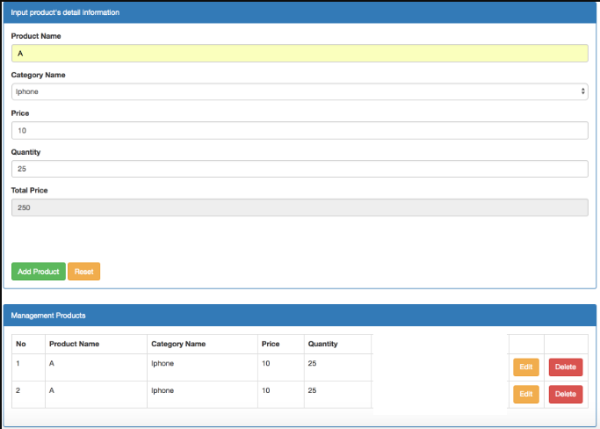Select the Management Products panel heading
The image size is (600, 429).
point(48,315)
